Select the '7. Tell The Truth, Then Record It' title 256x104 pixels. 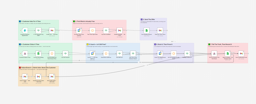pos(221,44)
